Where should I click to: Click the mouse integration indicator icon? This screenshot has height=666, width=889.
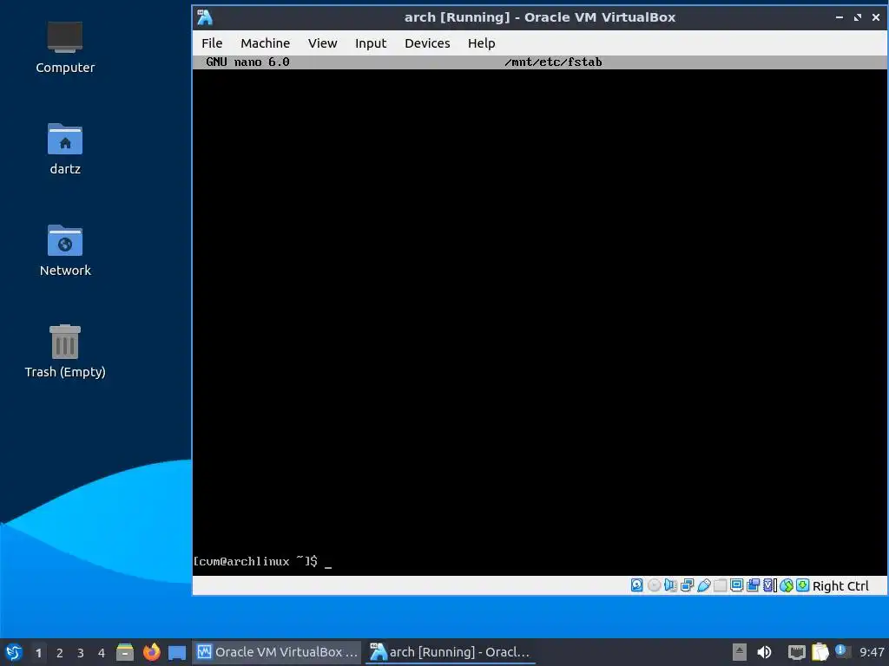pyautogui.click(x=786, y=585)
